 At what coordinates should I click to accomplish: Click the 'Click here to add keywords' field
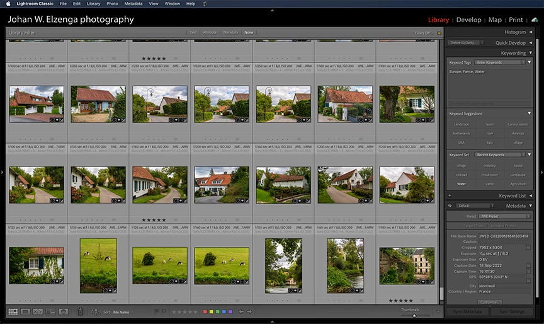pyautogui.click(x=489, y=103)
